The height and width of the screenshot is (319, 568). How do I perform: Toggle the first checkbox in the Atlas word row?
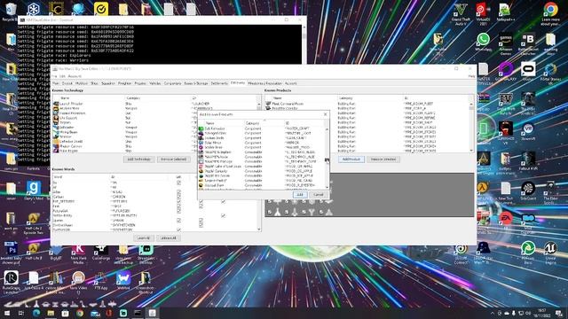tap(178, 191)
